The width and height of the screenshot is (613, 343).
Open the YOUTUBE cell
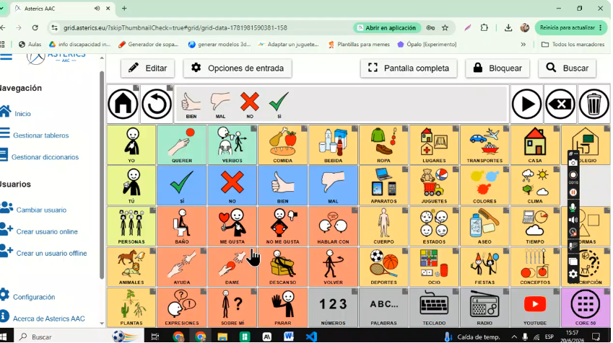pos(535,307)
